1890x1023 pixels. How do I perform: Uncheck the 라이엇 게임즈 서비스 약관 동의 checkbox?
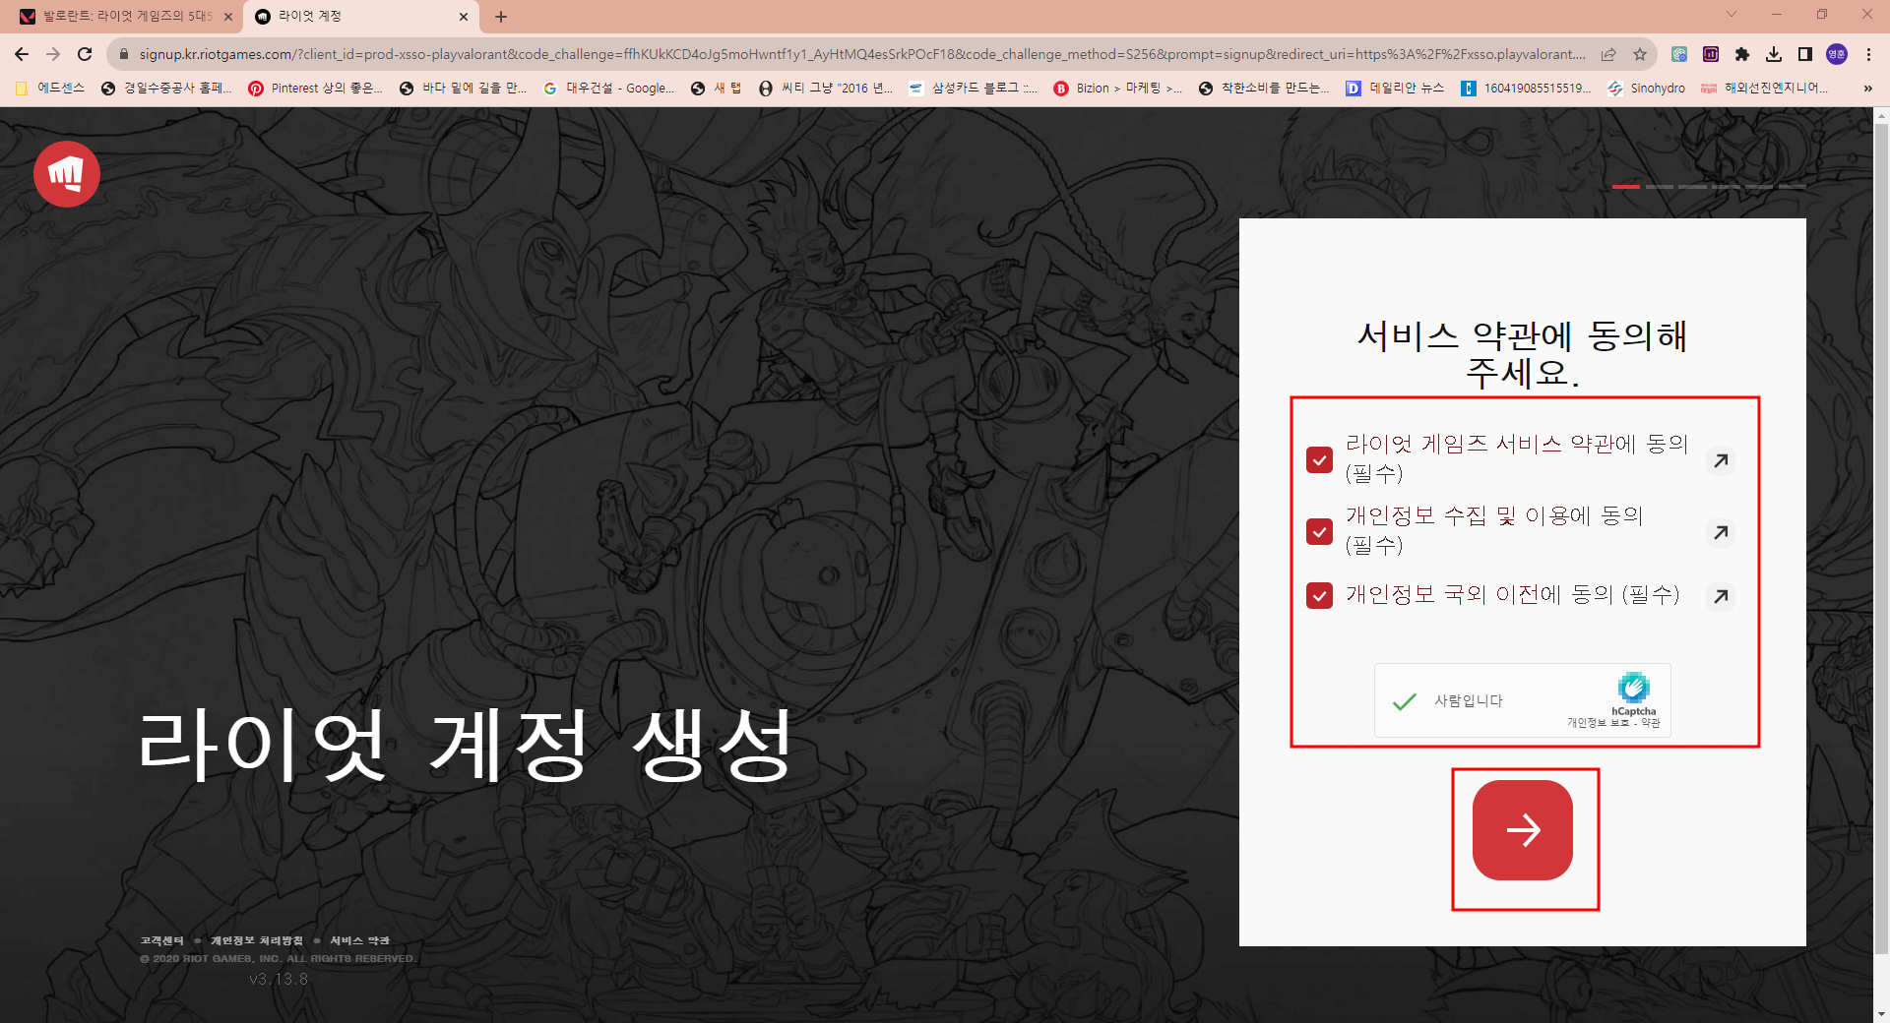(x=1319, y=459)
